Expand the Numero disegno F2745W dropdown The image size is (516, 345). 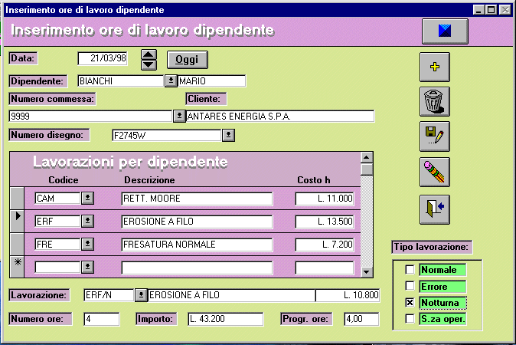(x=228, y=136)
